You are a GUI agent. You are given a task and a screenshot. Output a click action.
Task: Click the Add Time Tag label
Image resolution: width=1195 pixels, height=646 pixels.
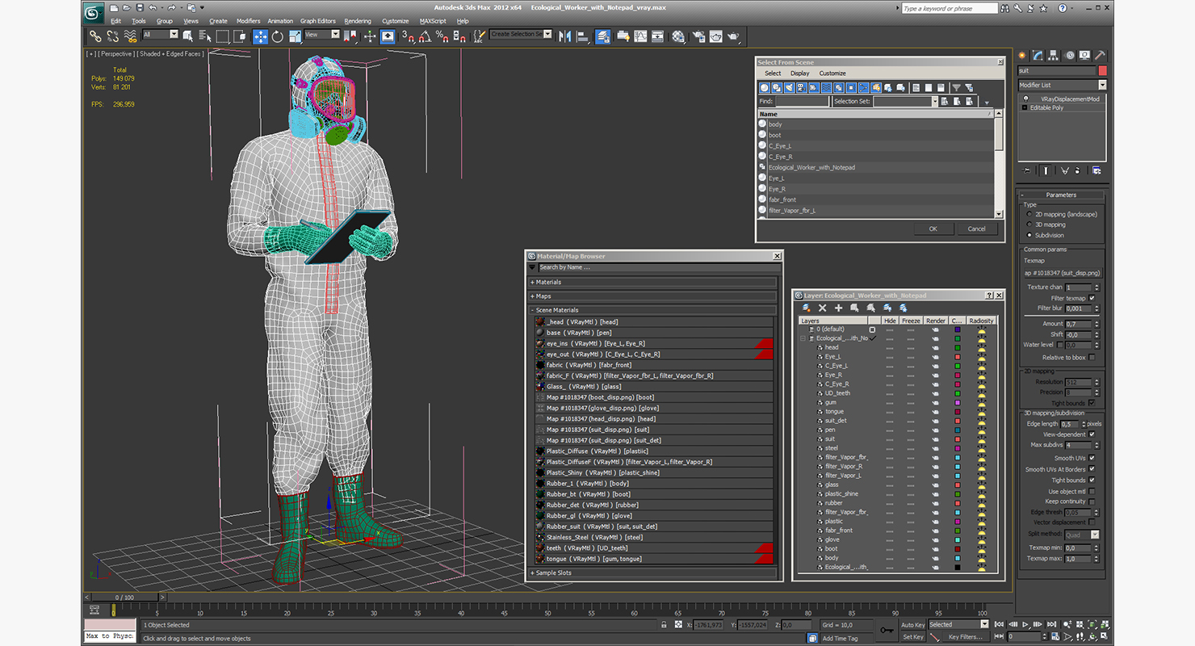point(841,639)
